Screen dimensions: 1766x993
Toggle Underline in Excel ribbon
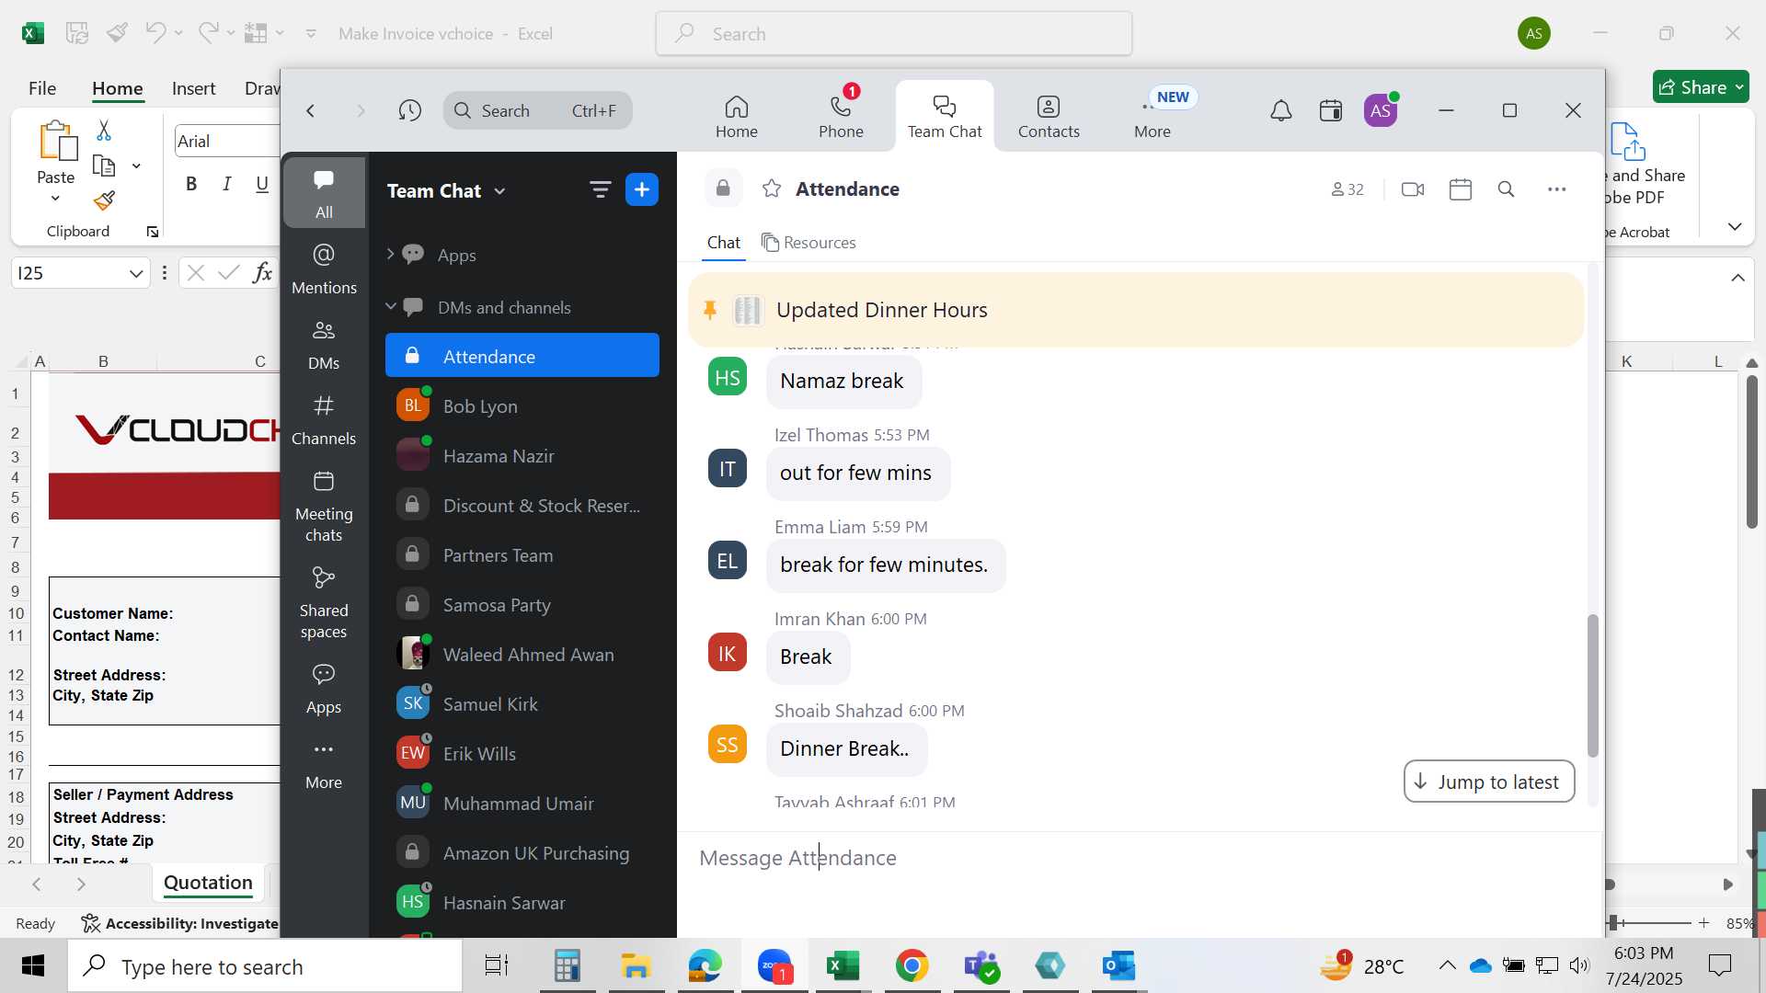(262, 184)
